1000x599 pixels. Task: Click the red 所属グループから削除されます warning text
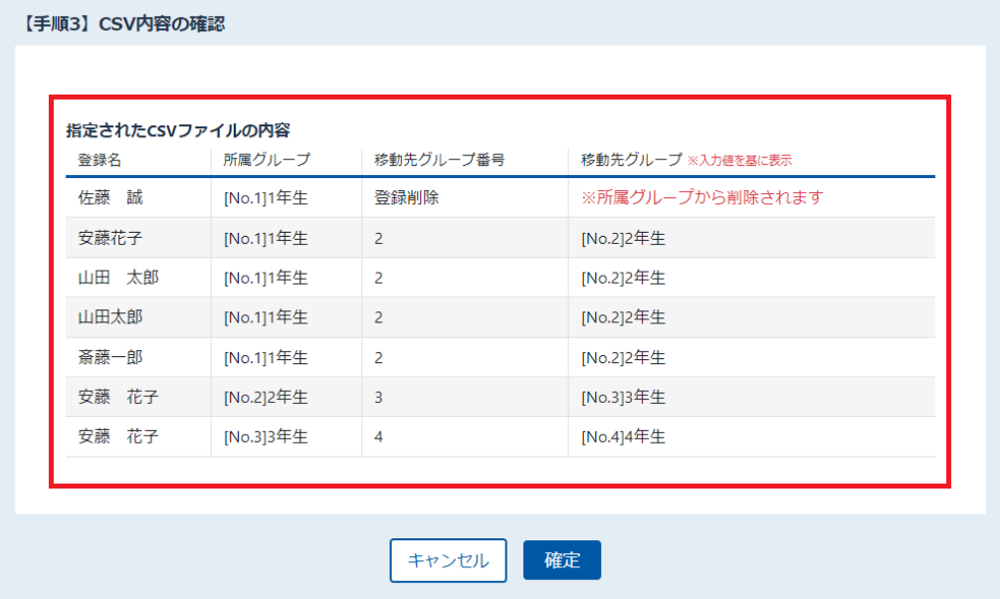(702, 198)
